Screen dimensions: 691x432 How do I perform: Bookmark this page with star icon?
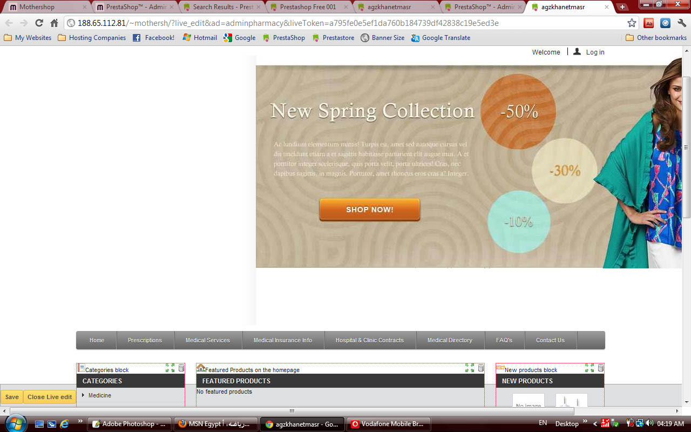point(632,23)
